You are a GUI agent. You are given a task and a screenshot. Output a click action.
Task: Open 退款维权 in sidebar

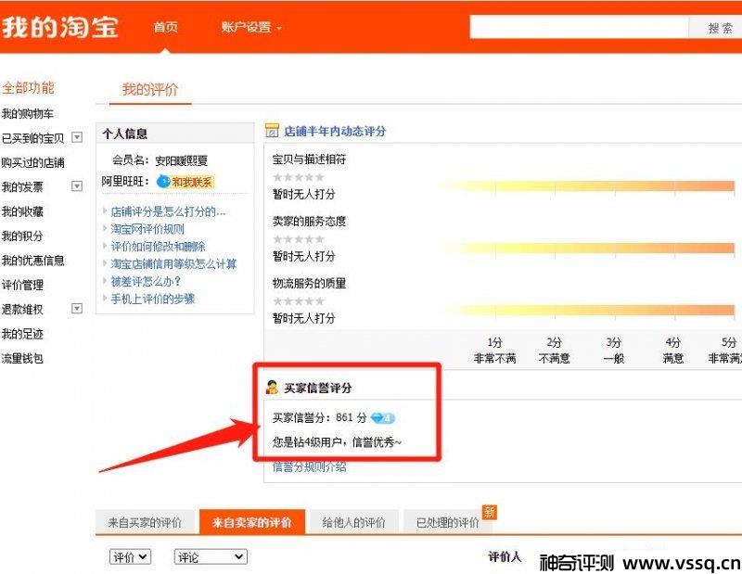point(22,310)
